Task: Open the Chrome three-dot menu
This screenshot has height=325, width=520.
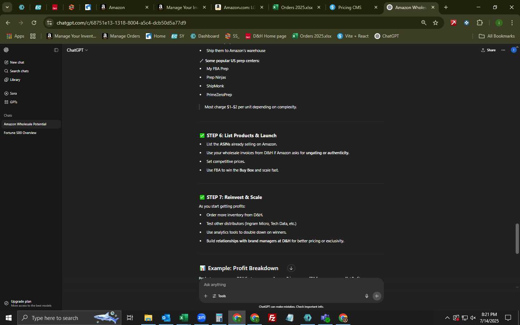Action: [512, 23]
